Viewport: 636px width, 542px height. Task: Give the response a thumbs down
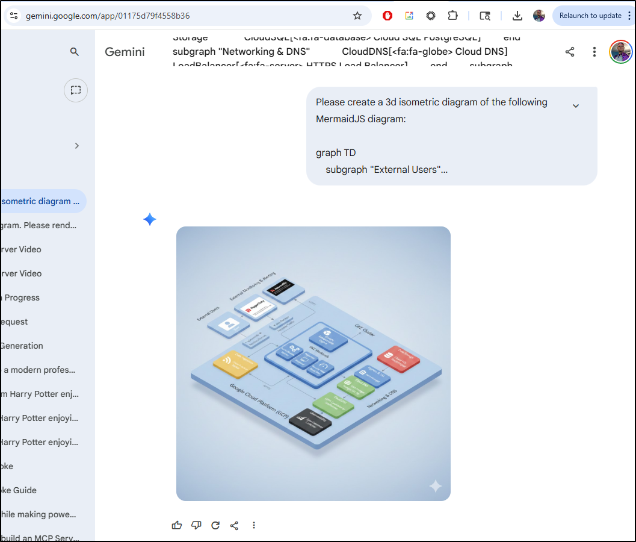(x=196, y=525)
